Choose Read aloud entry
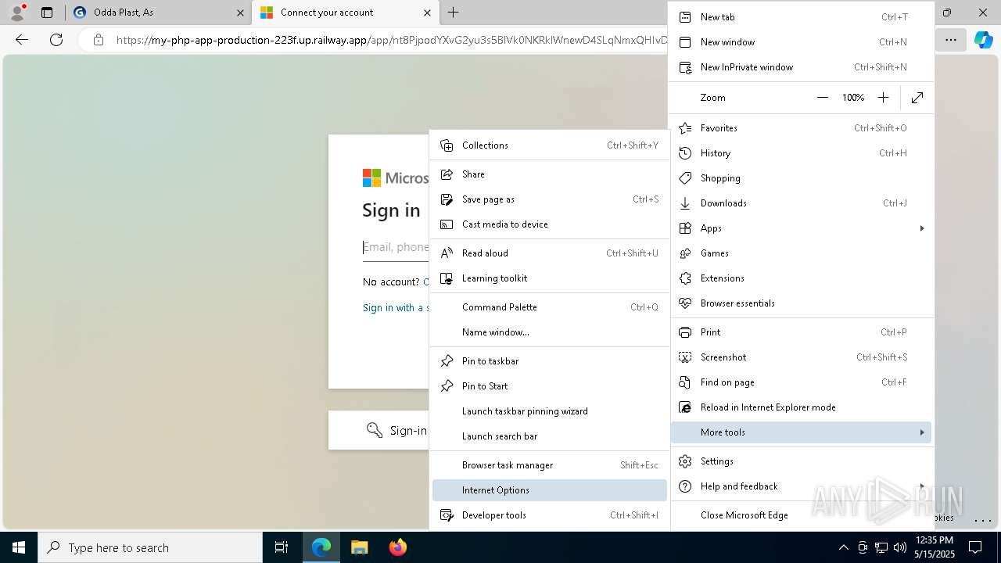 549,253
